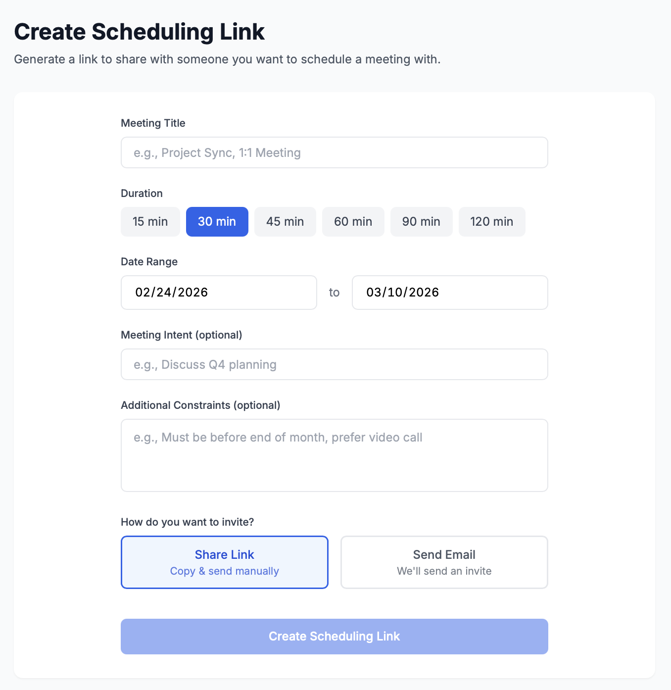Switch invite method to Send Email
The height and width of the screenshot is (690, 671).
[x=444, y=562]
